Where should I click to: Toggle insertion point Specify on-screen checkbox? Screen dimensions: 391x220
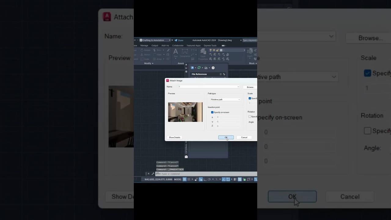point(212,112)
